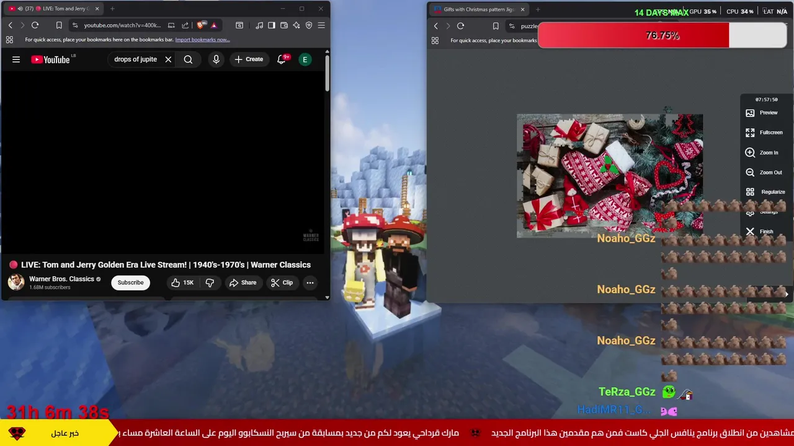This screenshot has height=446, width=794.
Task: Open the Leo AI sparkle icon
Action: click(297, 25)
